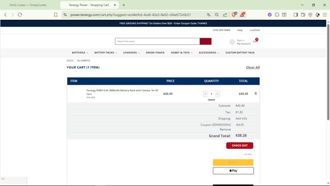Viewport: 330px width, 186px height.
Task: Reload the current page
Action: (20, 15)
